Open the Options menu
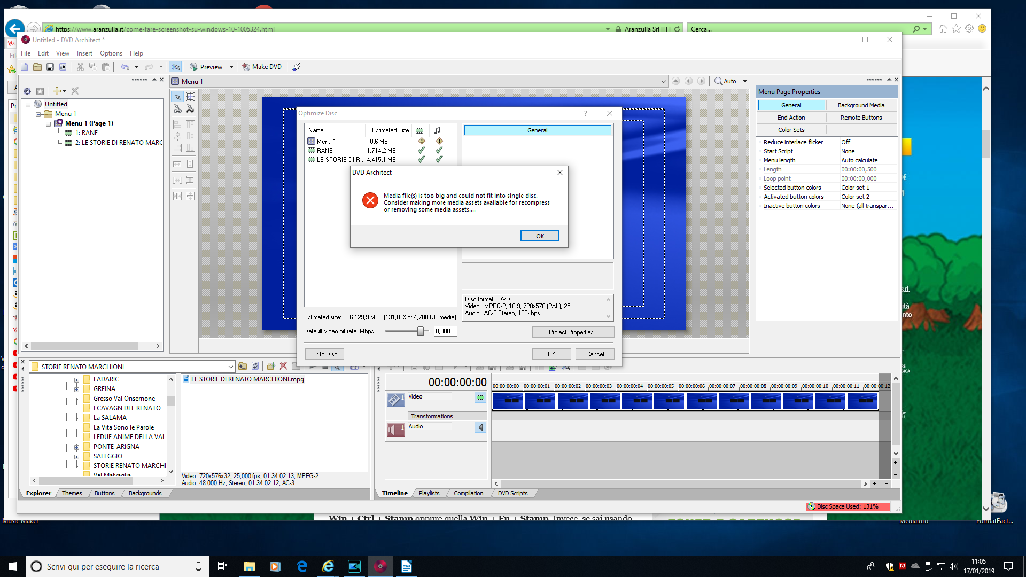1026x577 pixels. (x=111, y=53)
